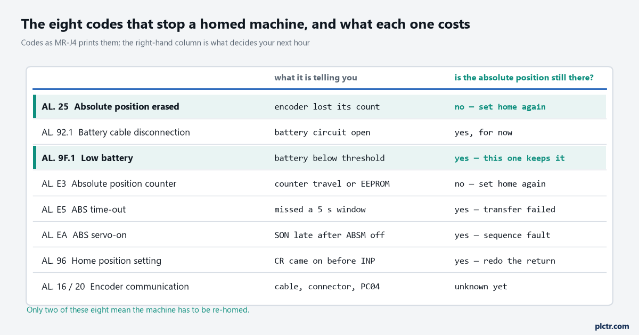Click the main title about eight codes
Image resolution: width=639 pixels, height=335 pixels.
click(245, 24)
